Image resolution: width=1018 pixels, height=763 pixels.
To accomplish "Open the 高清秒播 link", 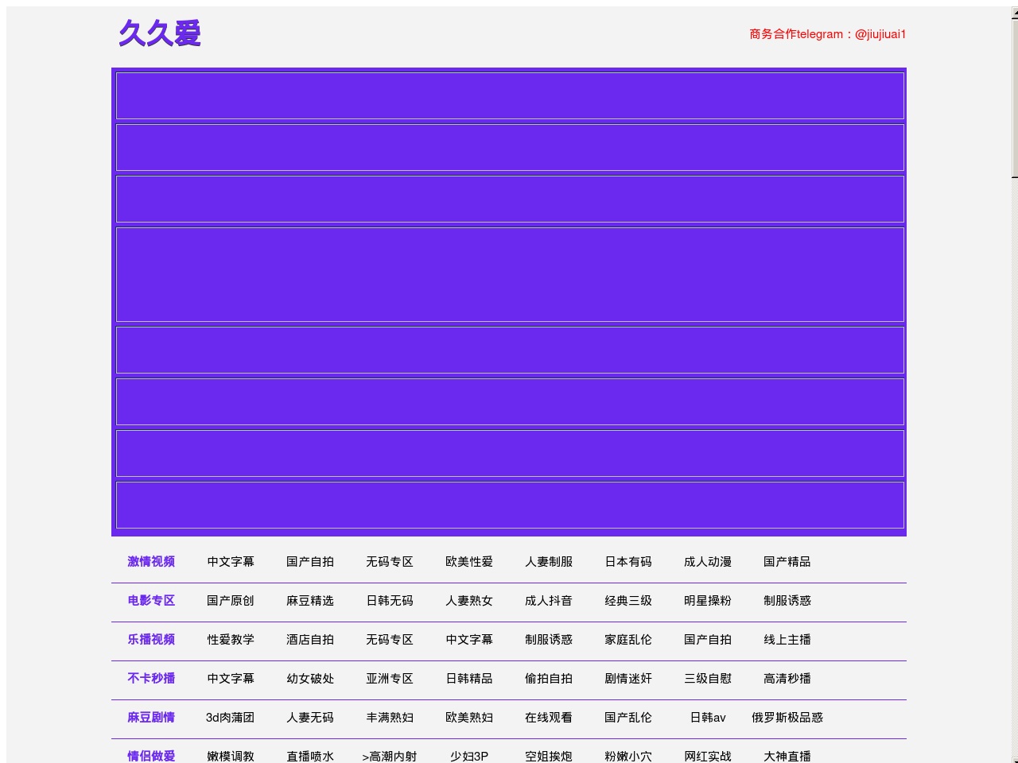I will (x=787, y=678).
